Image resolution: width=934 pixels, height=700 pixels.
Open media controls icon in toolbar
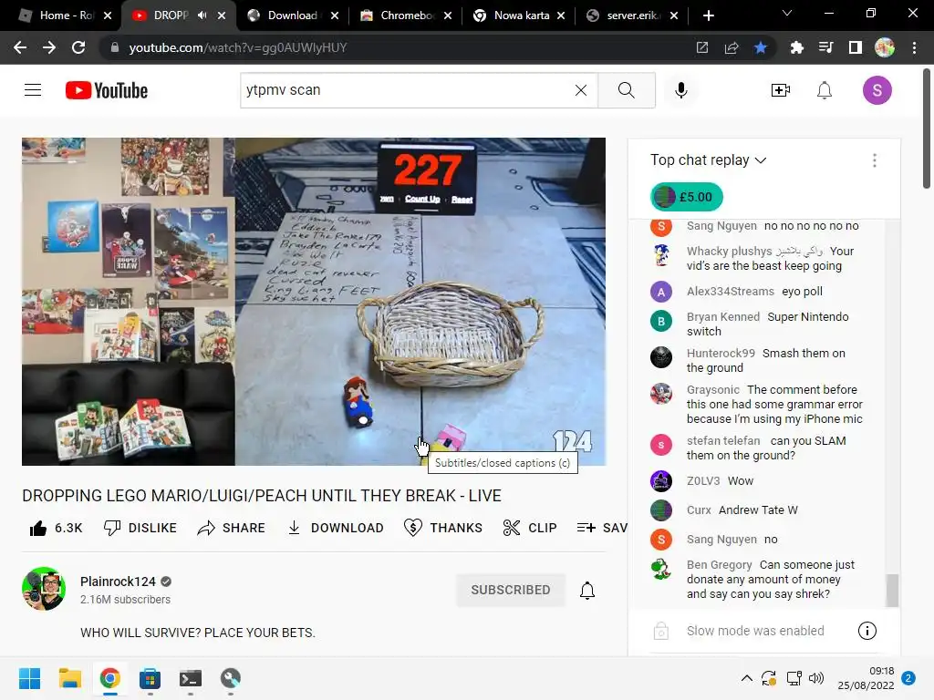click(825, 47)
